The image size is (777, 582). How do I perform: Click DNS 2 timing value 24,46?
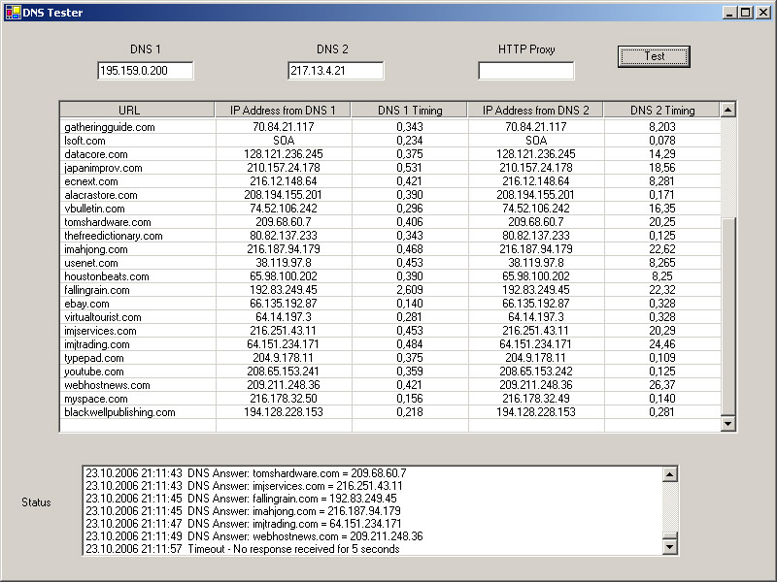(x=662, y=344)
